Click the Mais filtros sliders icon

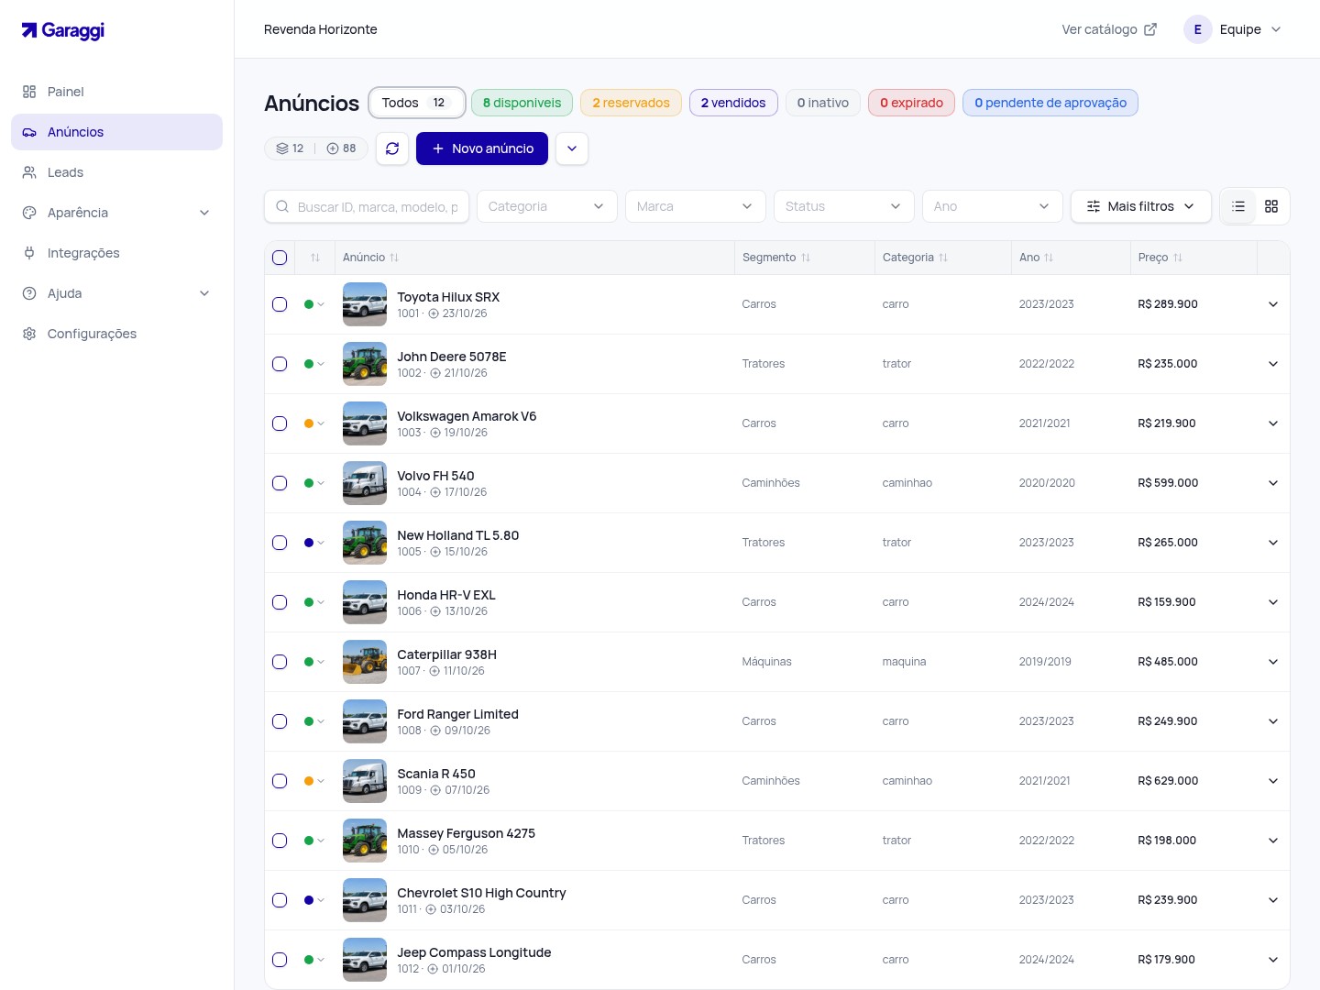point(1094,206)
